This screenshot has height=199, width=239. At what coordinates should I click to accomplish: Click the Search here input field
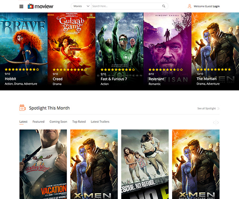click(126, 6)
